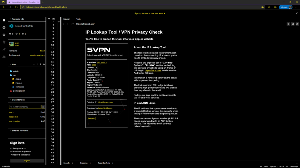This screenshot has width=300, height=168.
Task: Collapse the Files section
Action: (x=10, y=65)
